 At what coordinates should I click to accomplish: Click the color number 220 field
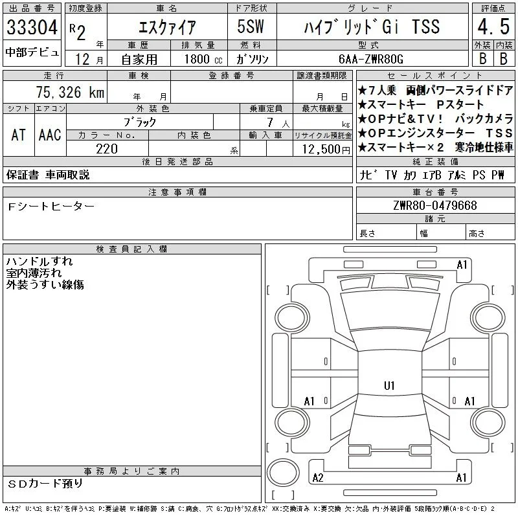[107, 148]
